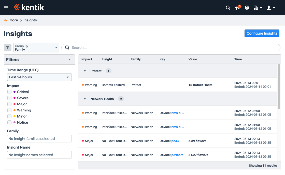Open the Last 24 hours time range selector

[x=39, y=77]
